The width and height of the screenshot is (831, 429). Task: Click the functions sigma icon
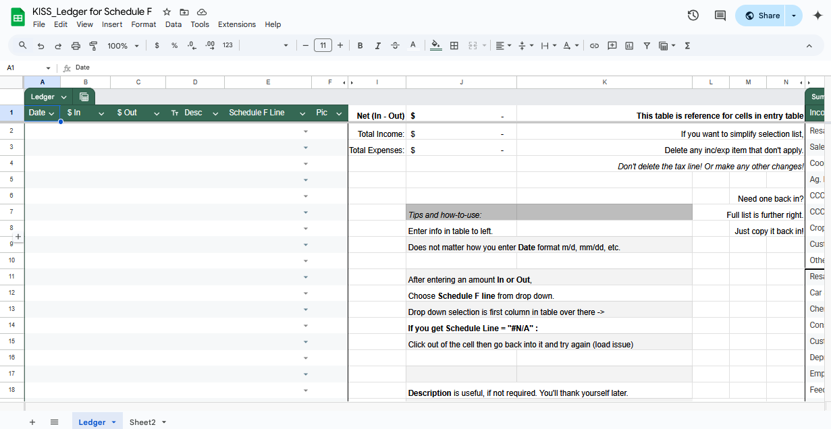coord(687,46)
